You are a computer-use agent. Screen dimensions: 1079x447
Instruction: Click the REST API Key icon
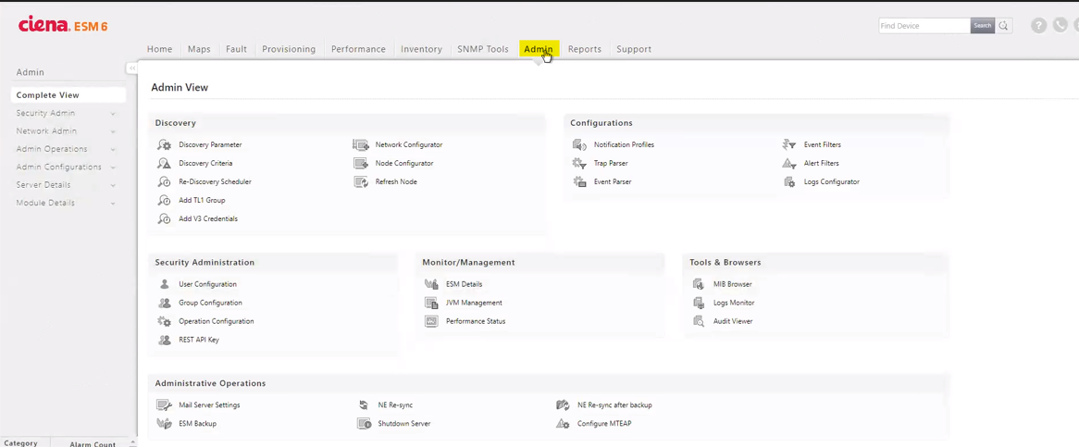coord(164,340)
